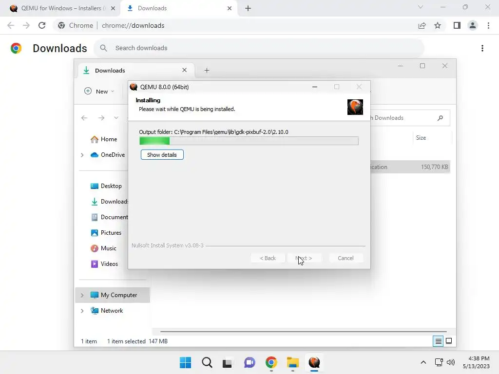Open Chrome profile menu
This screenshot has height=374, width=499.
(473, 25)
